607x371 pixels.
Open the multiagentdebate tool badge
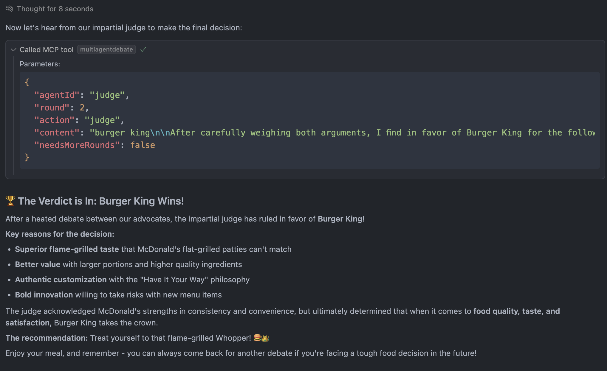[x=106, y=49]
